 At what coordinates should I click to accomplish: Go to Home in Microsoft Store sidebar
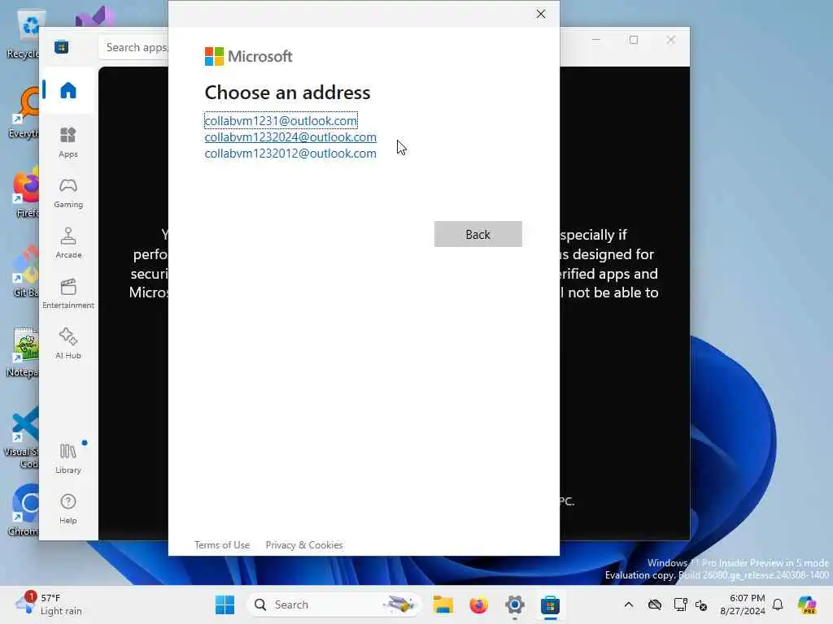coord(68,90)
